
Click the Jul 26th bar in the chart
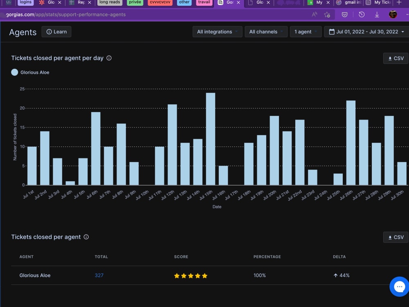(351, 143)
